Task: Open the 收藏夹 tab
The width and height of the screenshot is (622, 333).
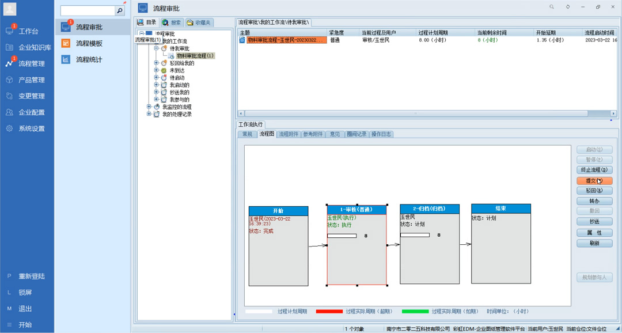Action: point(199,22)
